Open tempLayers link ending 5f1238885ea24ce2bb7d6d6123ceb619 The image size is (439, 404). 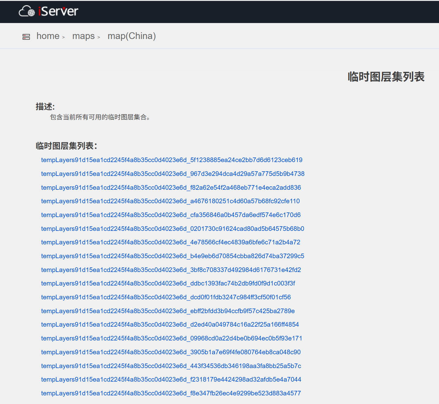[172, 160]
